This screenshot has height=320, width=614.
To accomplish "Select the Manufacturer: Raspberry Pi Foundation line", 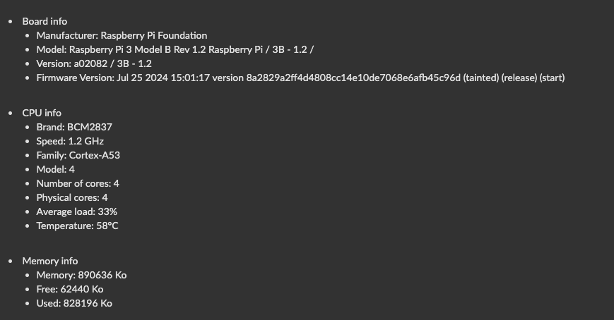I will click(x=122, y=35).
